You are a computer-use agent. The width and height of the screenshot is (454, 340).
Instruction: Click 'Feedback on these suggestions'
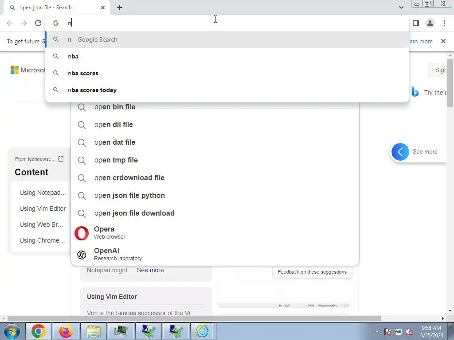312,272
